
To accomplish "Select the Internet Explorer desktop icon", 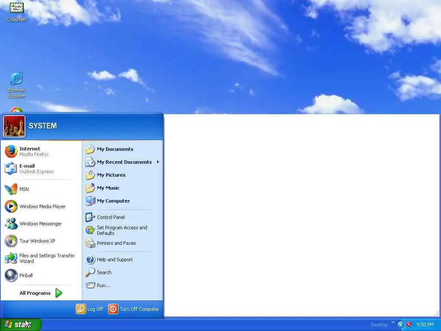I will (16, 85).
